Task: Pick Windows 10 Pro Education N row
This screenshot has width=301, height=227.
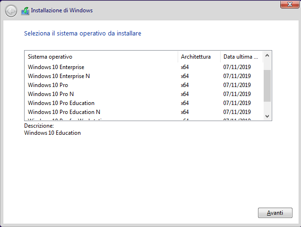Action: [144, 112]
